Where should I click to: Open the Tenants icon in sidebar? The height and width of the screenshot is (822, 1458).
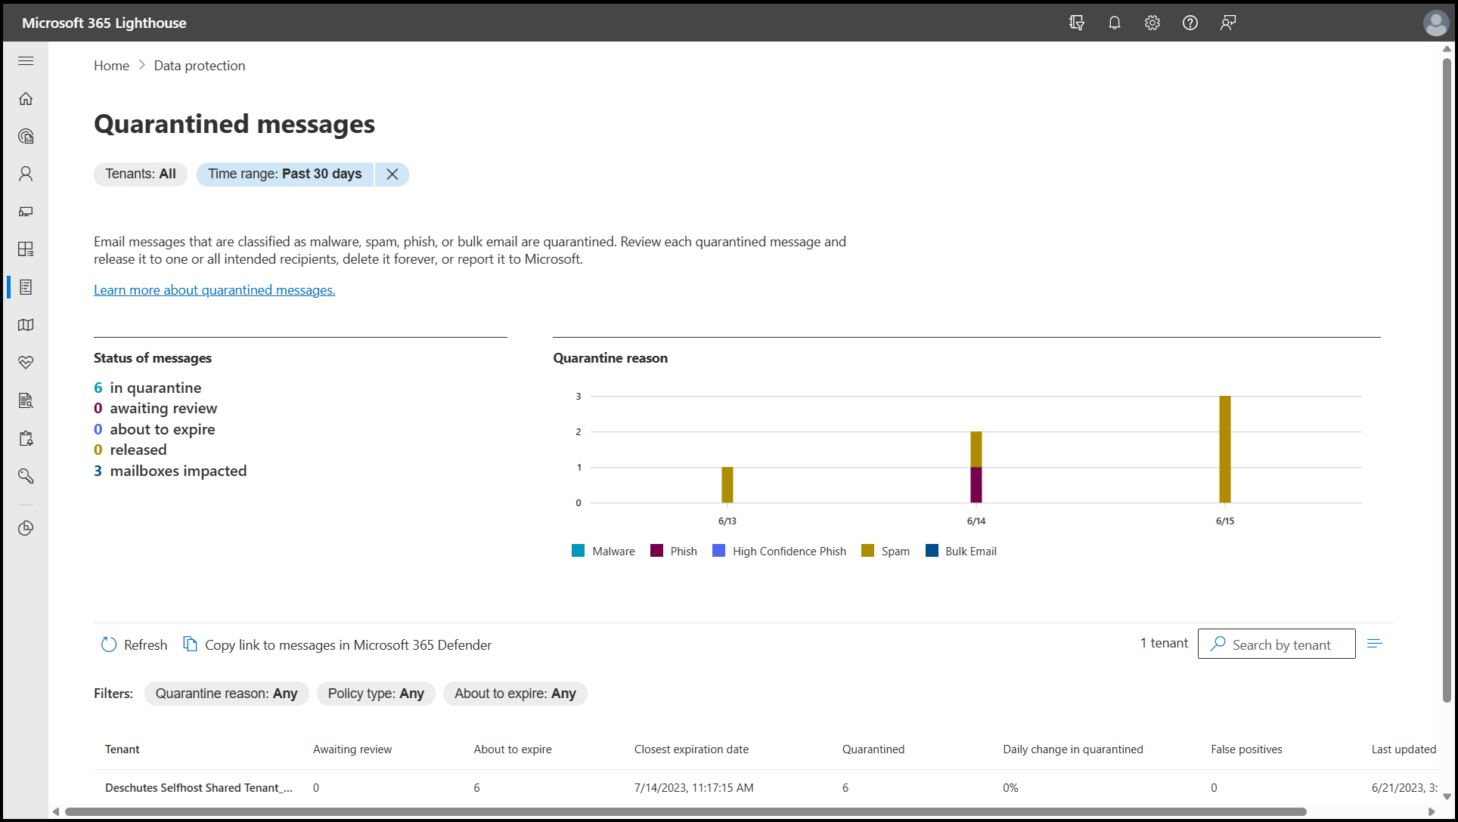(26, 136)
